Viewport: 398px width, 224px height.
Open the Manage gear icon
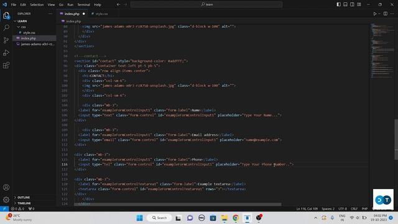pyautogui.click(x=6, y=200)
